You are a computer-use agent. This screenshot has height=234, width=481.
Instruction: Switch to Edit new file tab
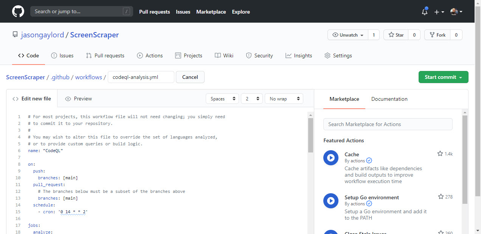32,99
